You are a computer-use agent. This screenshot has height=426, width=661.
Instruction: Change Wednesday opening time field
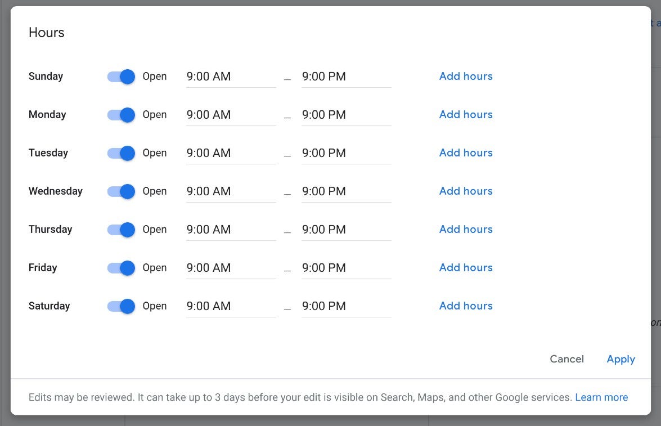click(x=231, y=191)
